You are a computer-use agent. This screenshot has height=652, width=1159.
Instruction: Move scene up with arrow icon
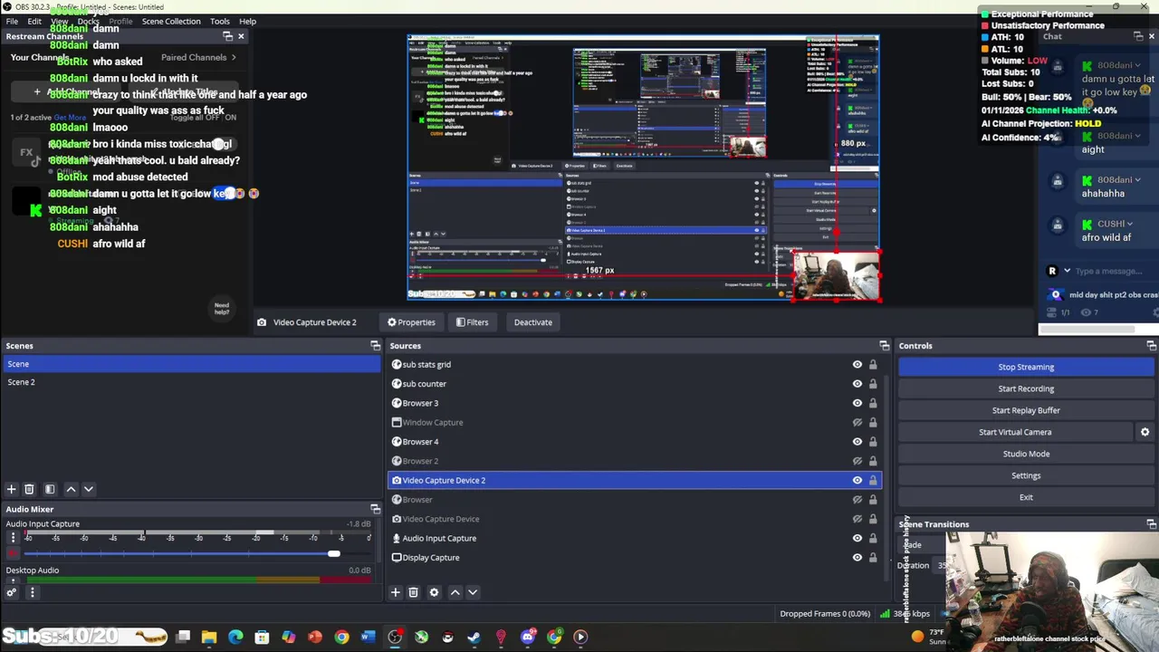[71, 489]
